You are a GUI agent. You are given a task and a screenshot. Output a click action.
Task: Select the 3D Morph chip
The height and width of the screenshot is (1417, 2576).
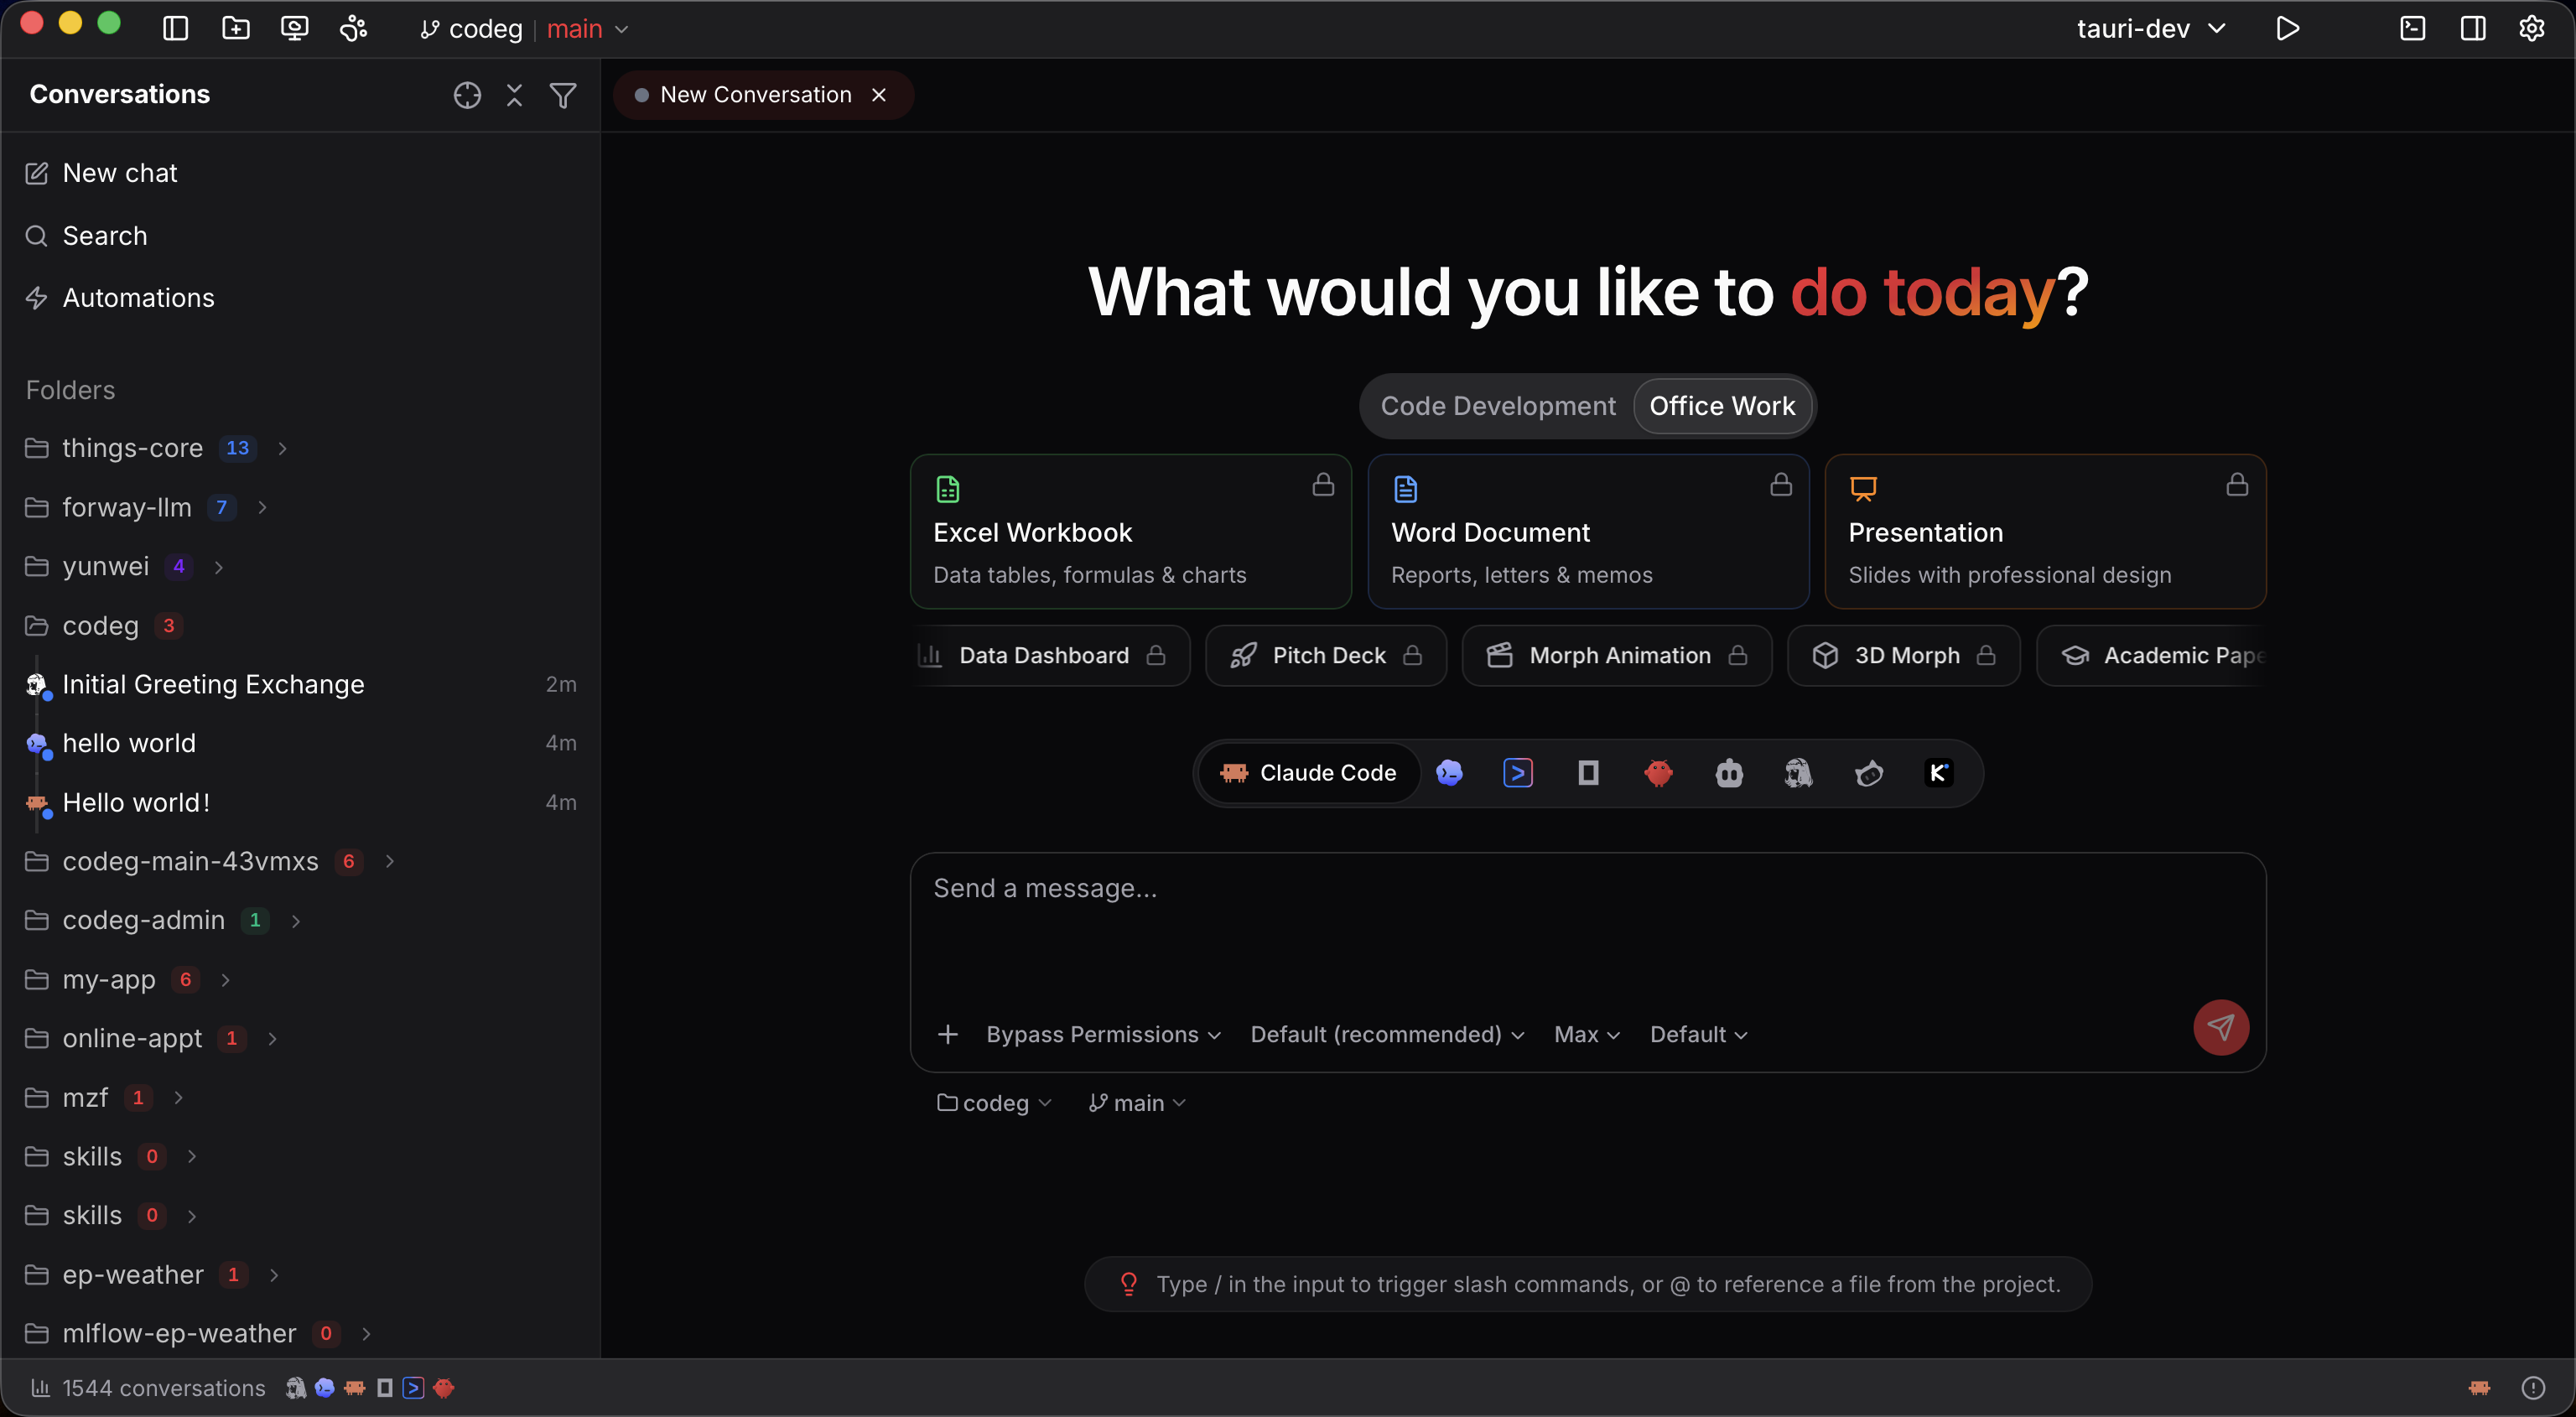point(1904,656)
